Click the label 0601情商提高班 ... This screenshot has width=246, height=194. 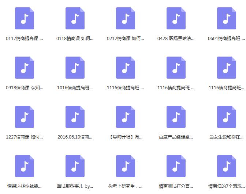coord(226,39)
